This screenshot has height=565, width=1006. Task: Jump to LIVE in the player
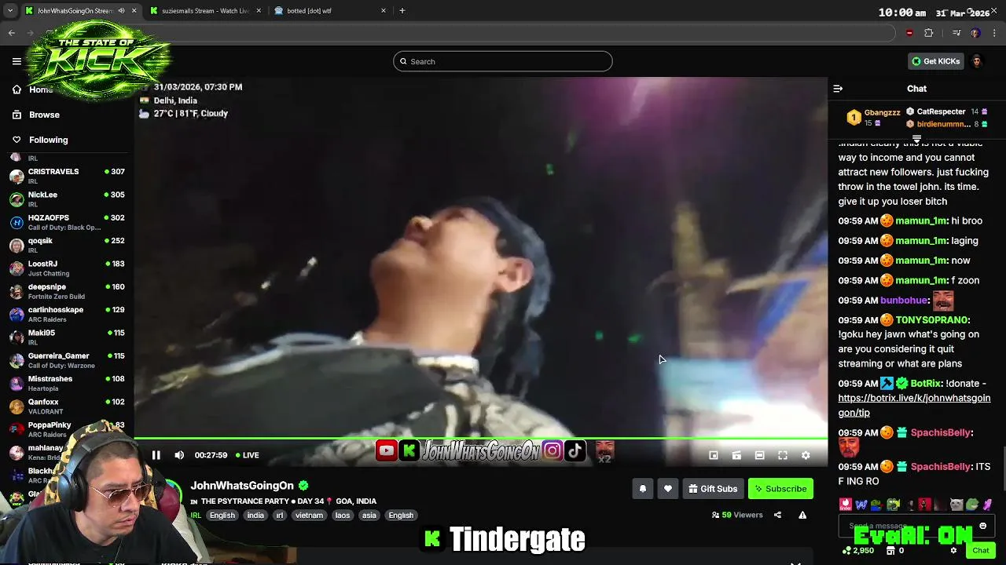click(247, 455)
